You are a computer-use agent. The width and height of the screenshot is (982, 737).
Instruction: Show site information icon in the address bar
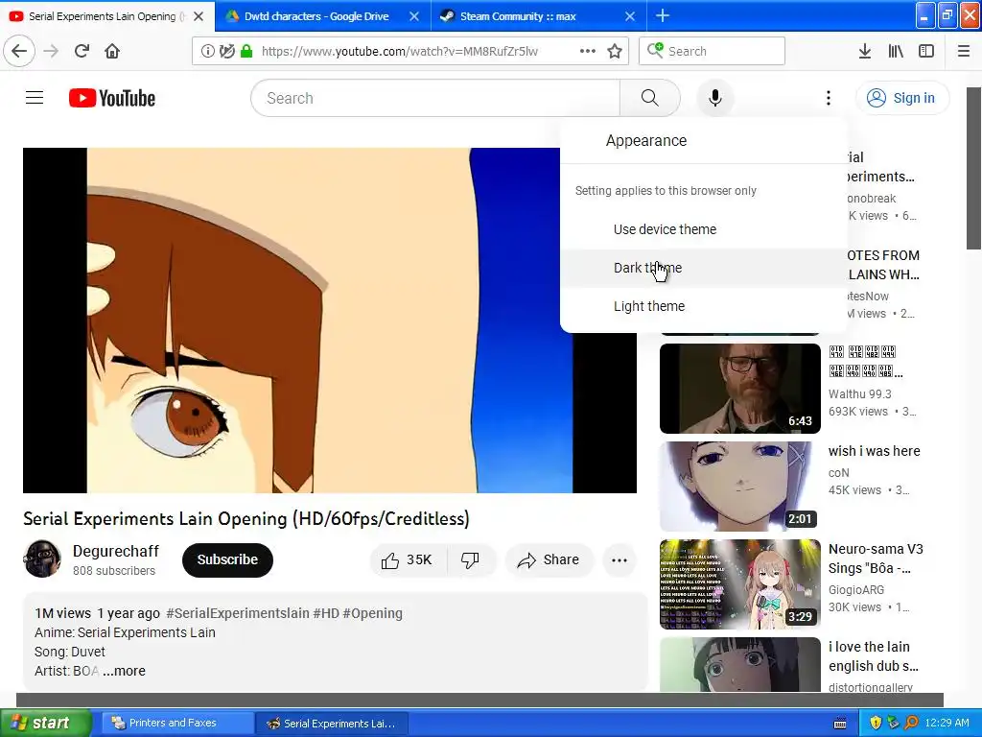point(207,51)
